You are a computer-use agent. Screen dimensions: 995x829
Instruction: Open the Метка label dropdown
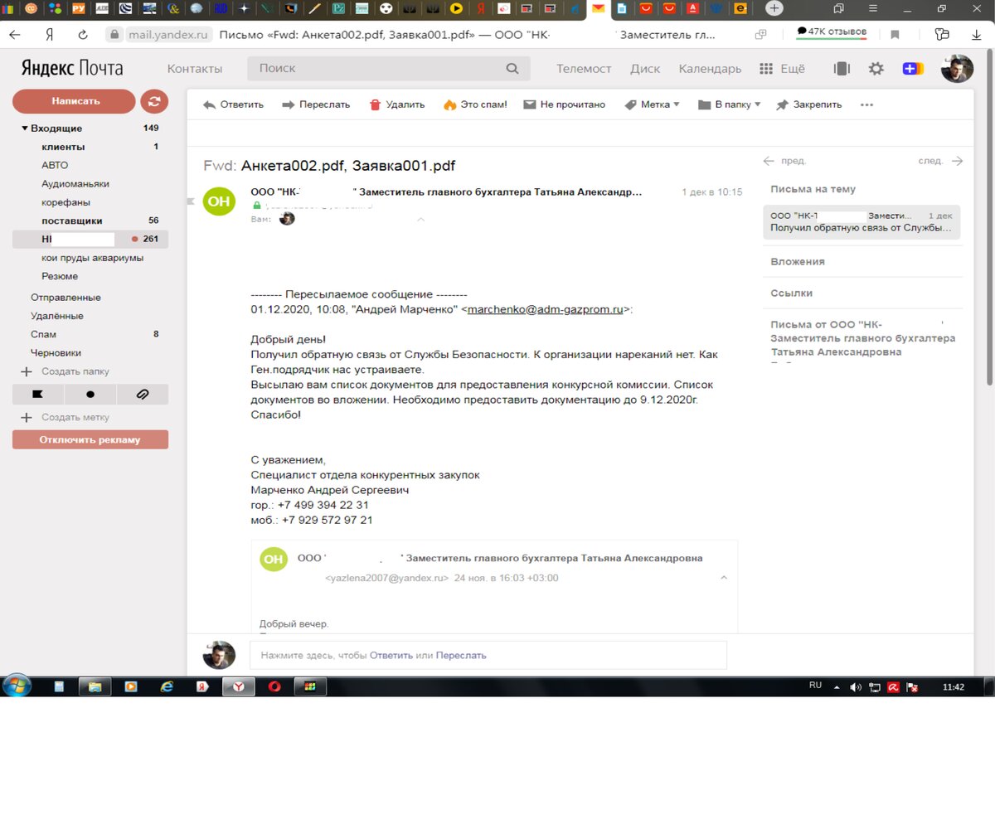click(652, 104)
